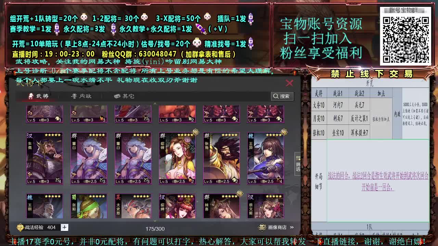Click the 利兵7 table cell
Viewport: 438px width, 246px height.
[338, 119]
